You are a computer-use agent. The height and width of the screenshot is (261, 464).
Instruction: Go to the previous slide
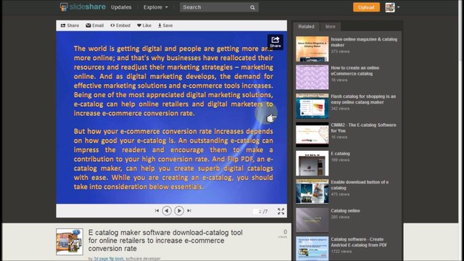click(x=167, y=211)
